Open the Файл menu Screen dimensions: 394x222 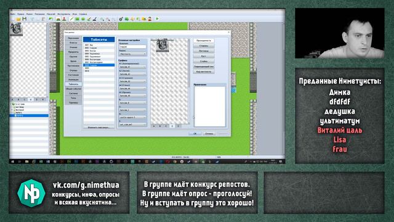click(x=13, y=14)
